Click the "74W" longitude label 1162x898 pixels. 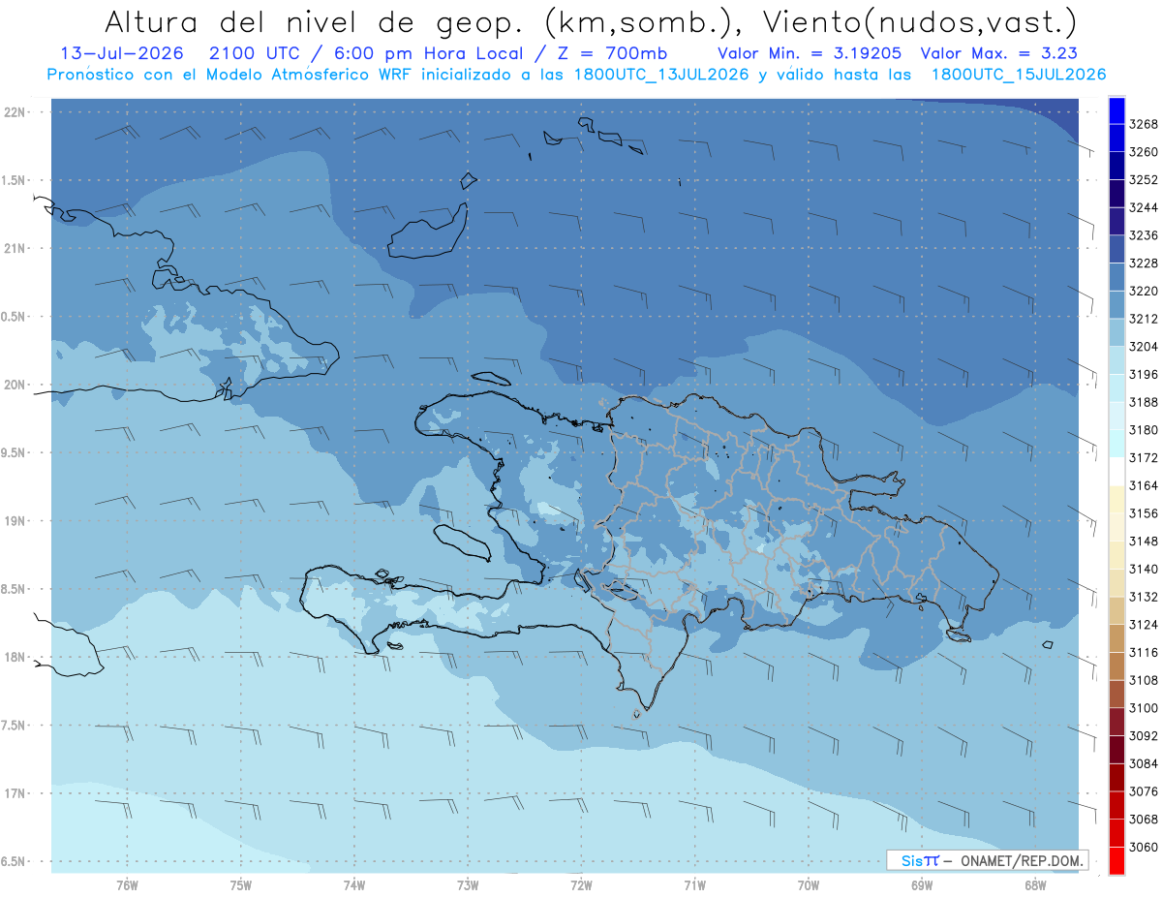point(354,884)
